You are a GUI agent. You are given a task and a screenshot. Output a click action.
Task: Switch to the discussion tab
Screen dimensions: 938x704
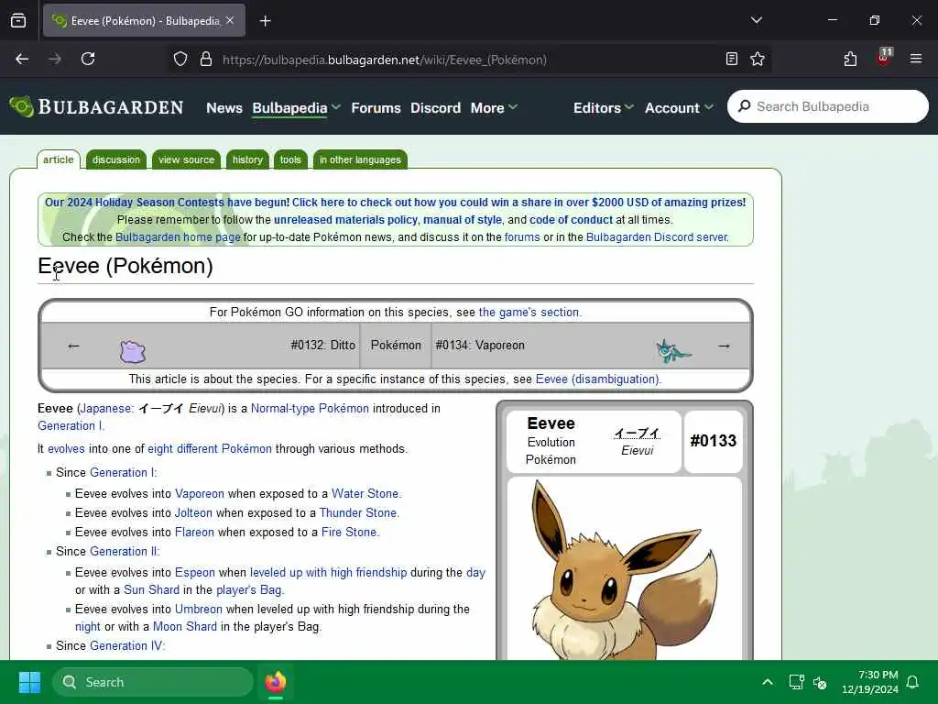[116, 159]
